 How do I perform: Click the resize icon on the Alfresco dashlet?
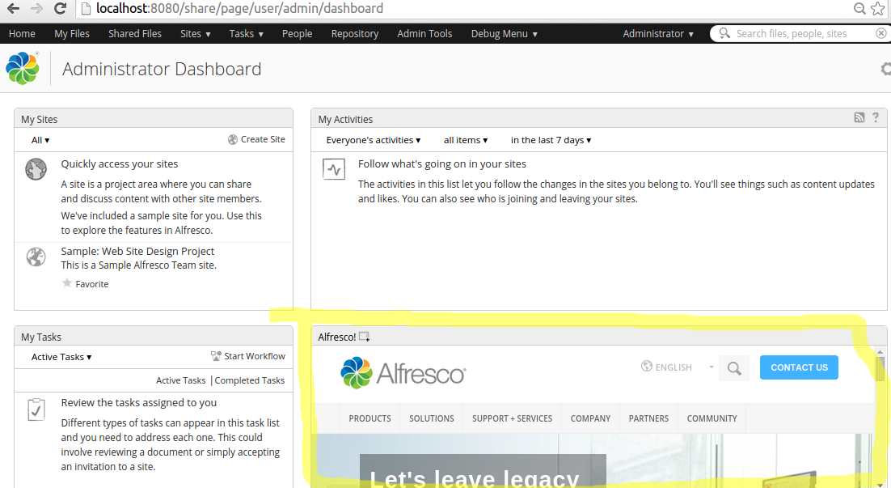364,335
